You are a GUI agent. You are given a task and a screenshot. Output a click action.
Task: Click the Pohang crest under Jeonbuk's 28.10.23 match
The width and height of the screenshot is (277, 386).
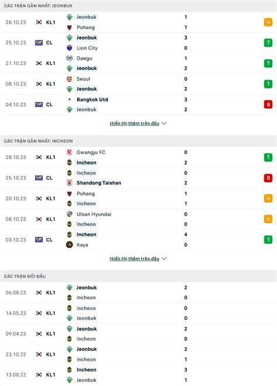pos(70,28)
